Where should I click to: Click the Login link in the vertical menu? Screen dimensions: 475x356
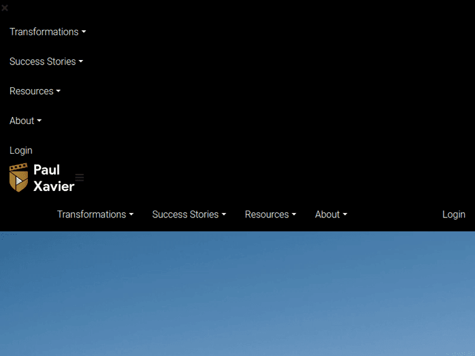[21, 150]
